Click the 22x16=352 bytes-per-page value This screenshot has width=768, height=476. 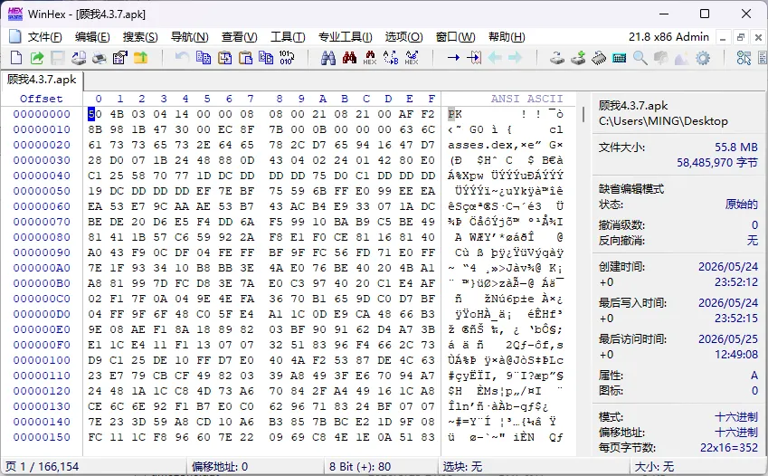tap(729, 448)
